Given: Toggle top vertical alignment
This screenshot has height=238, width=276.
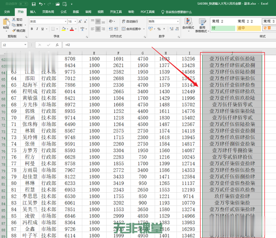Looking at the screenshot, I should click(x=93, y=22).
